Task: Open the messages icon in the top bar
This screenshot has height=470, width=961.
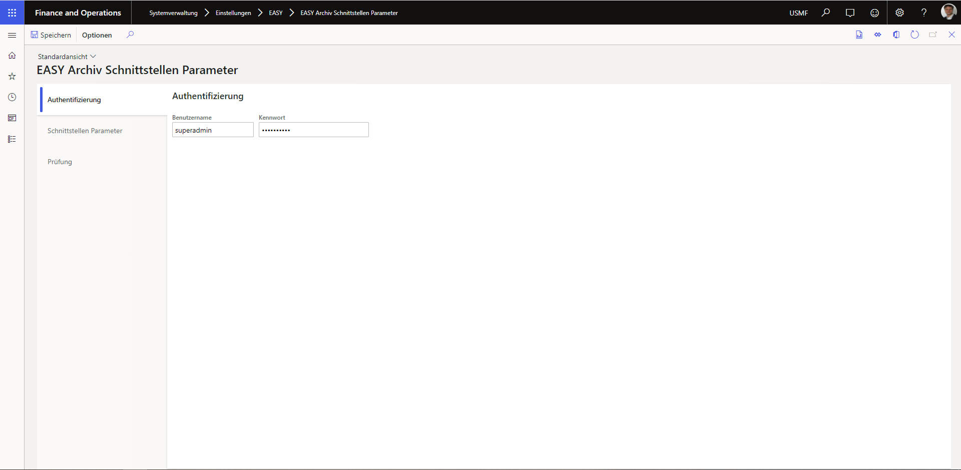Action: tap(850, 13)
